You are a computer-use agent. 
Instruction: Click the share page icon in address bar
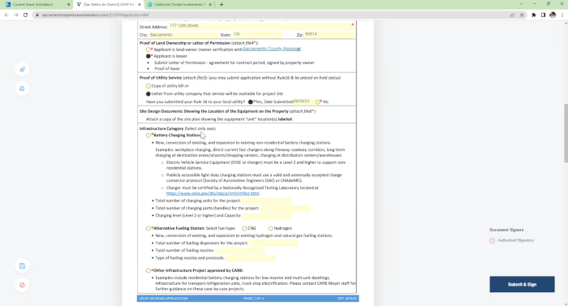click(x=513, y=15)
